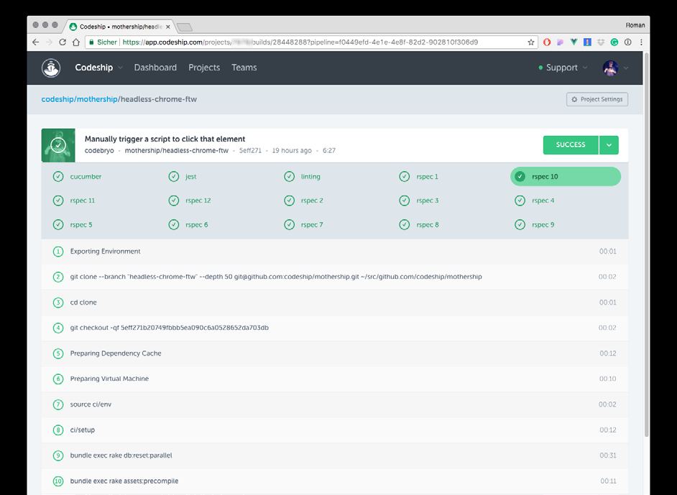
Task: Open the Chrome three-dot menu
Action: click(641, 42)
